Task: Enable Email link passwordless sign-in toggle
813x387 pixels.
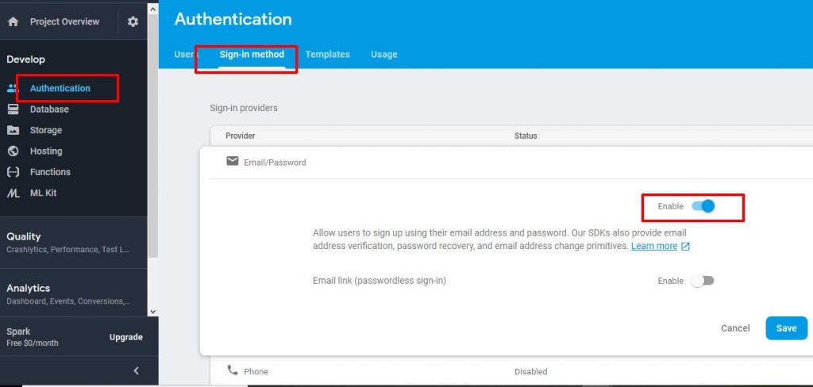Action: [x=703, y=281]
